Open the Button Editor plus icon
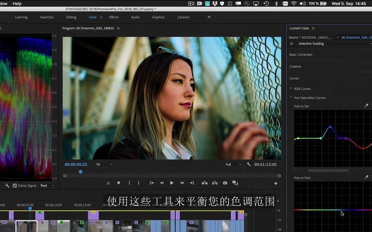This screenshot has width=372, height=232. click(x=276, y=183)
